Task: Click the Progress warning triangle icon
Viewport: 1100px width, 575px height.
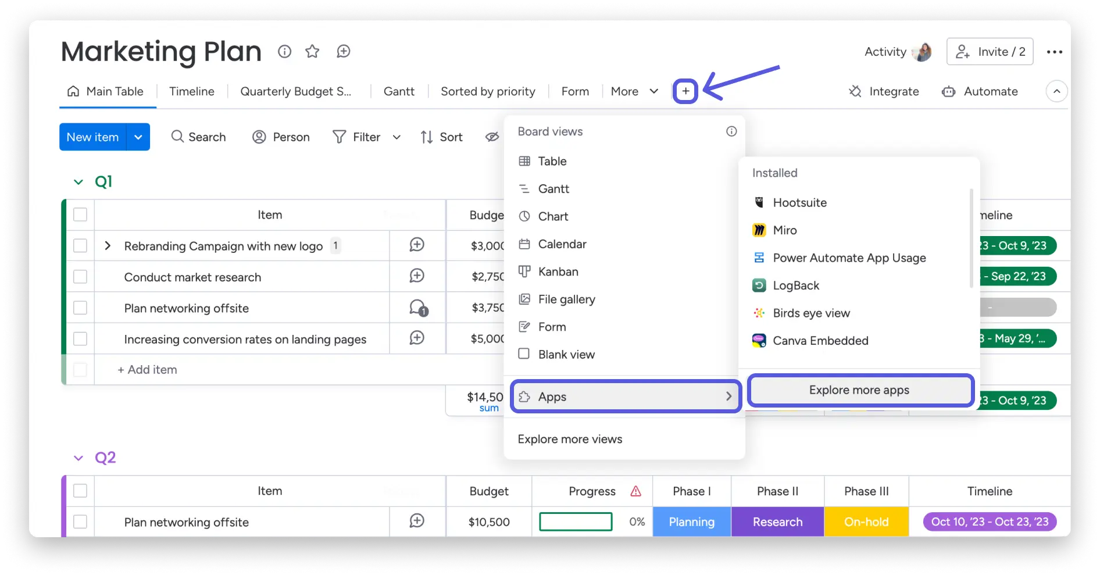Action: 636,491
